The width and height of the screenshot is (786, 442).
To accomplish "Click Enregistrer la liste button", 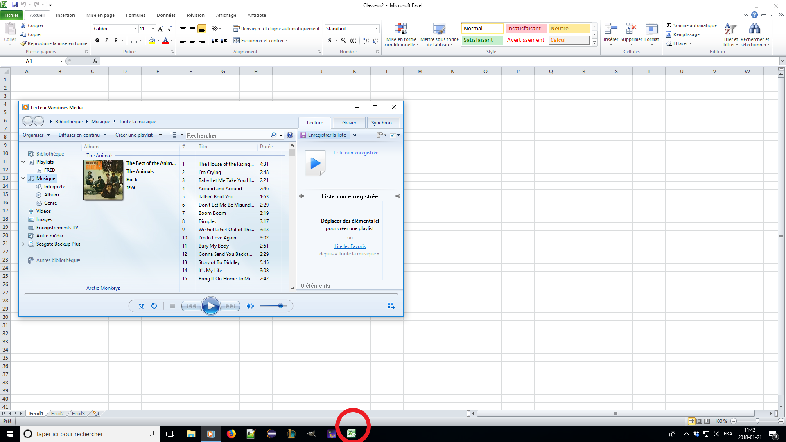I will pyautogui.click(x=323, y=135).
